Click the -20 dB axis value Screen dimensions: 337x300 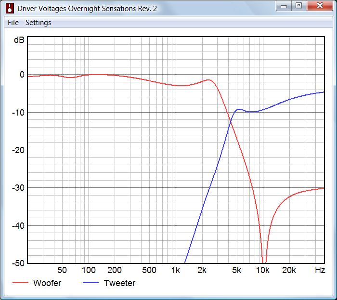point(18,150)
